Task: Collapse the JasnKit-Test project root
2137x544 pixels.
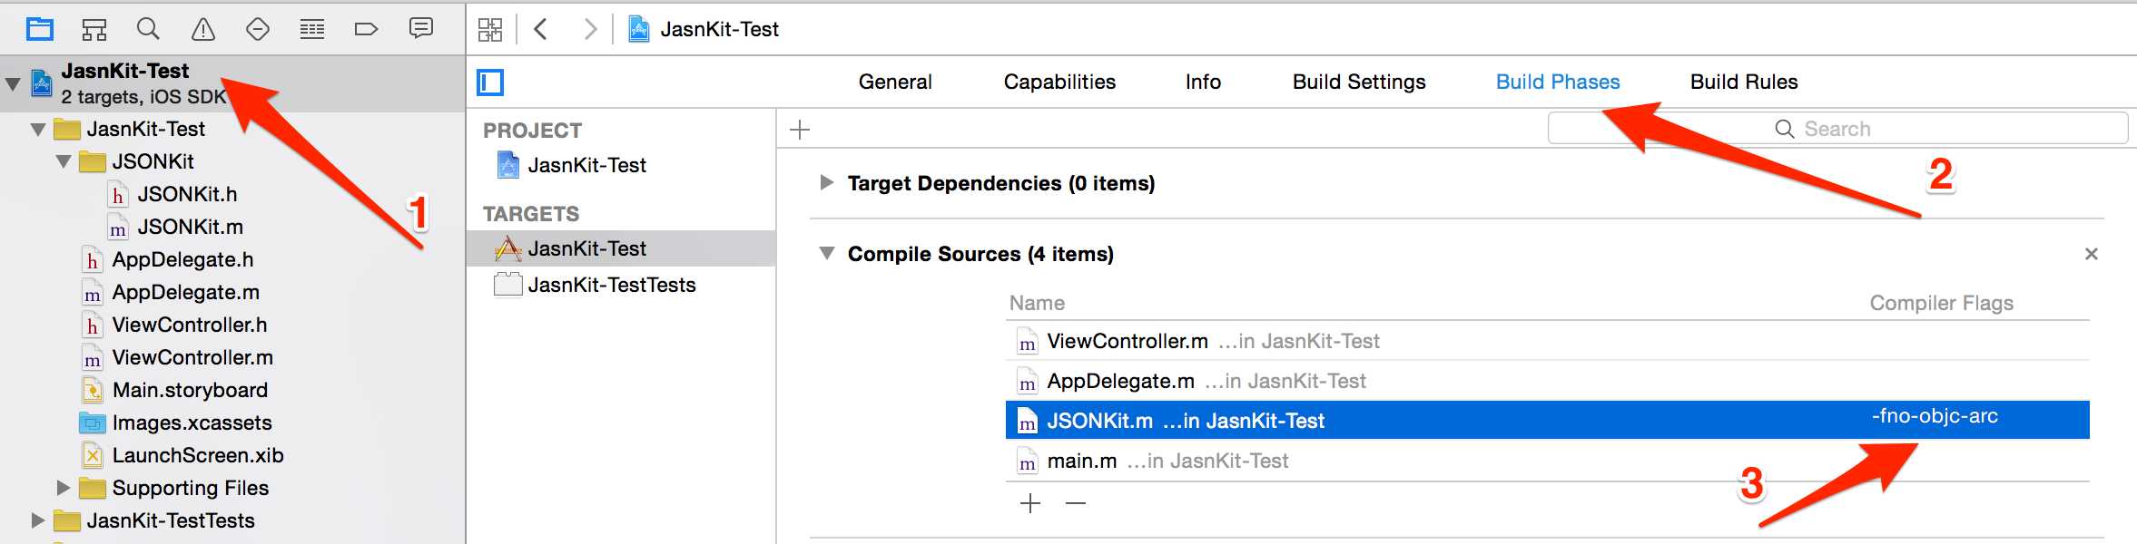Action: 13,84
